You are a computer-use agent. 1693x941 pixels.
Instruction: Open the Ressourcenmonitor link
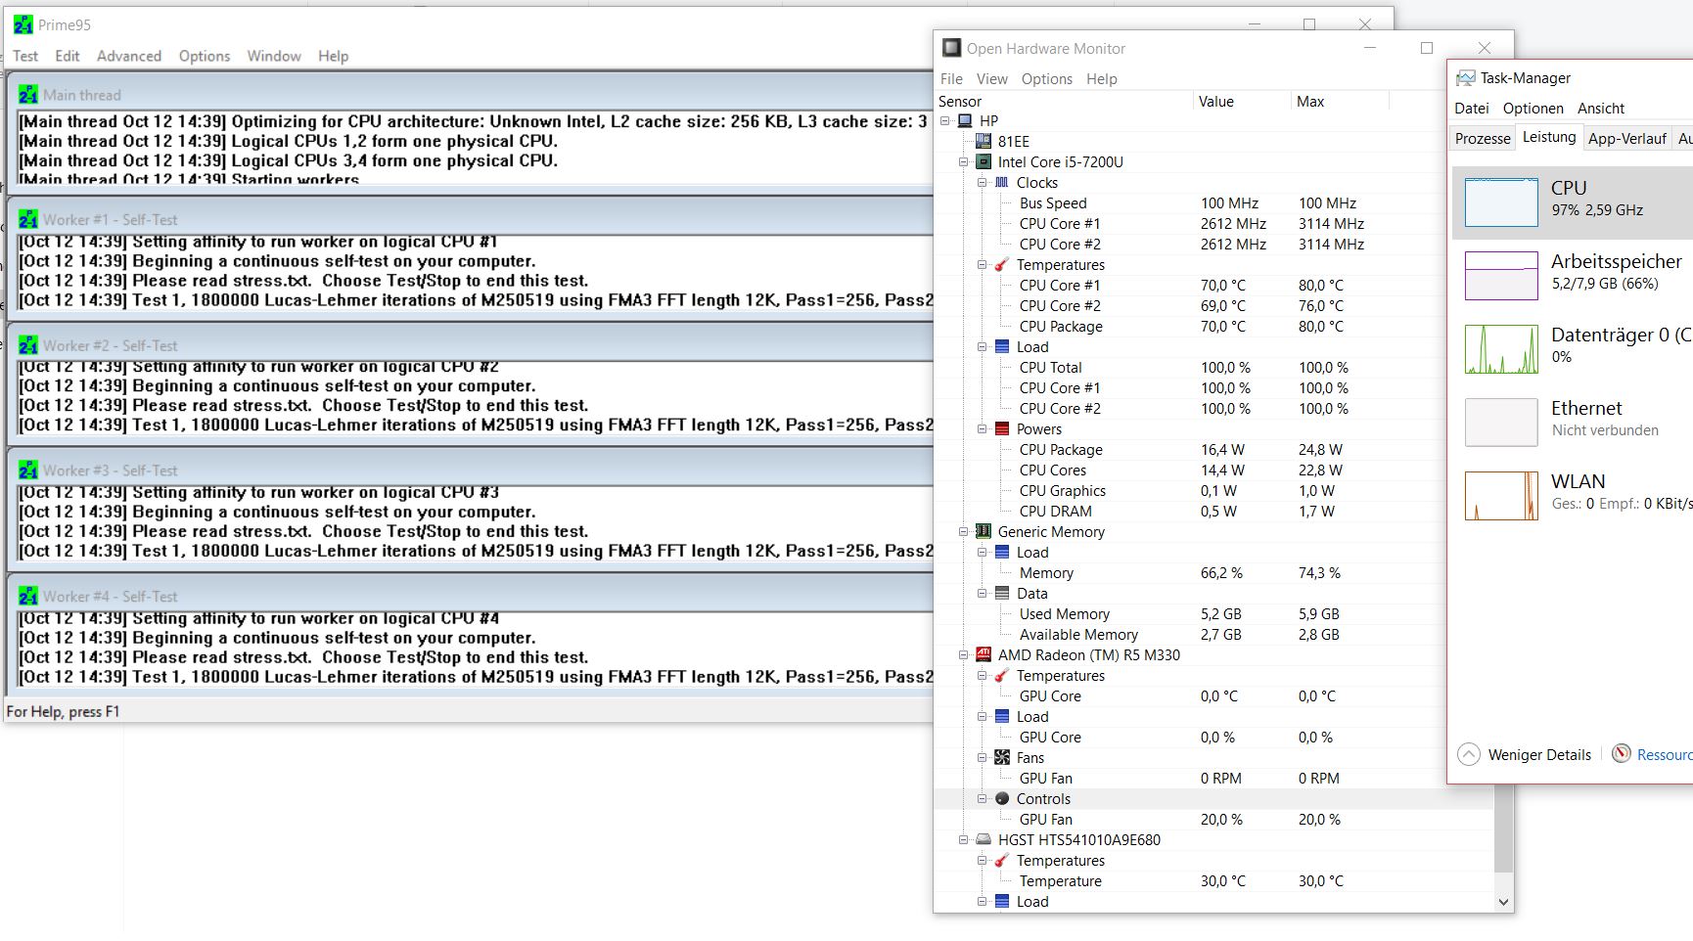pos(1665,755)
